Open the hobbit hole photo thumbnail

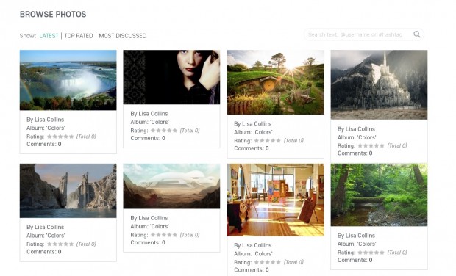pyautogui.click(x=275, y=82)
